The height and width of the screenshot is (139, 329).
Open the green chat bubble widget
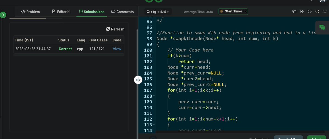pyautogui.click(x=322, y=27)
